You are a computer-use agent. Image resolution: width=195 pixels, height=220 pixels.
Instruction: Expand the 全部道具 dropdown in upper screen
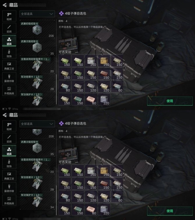pos(37,14)
